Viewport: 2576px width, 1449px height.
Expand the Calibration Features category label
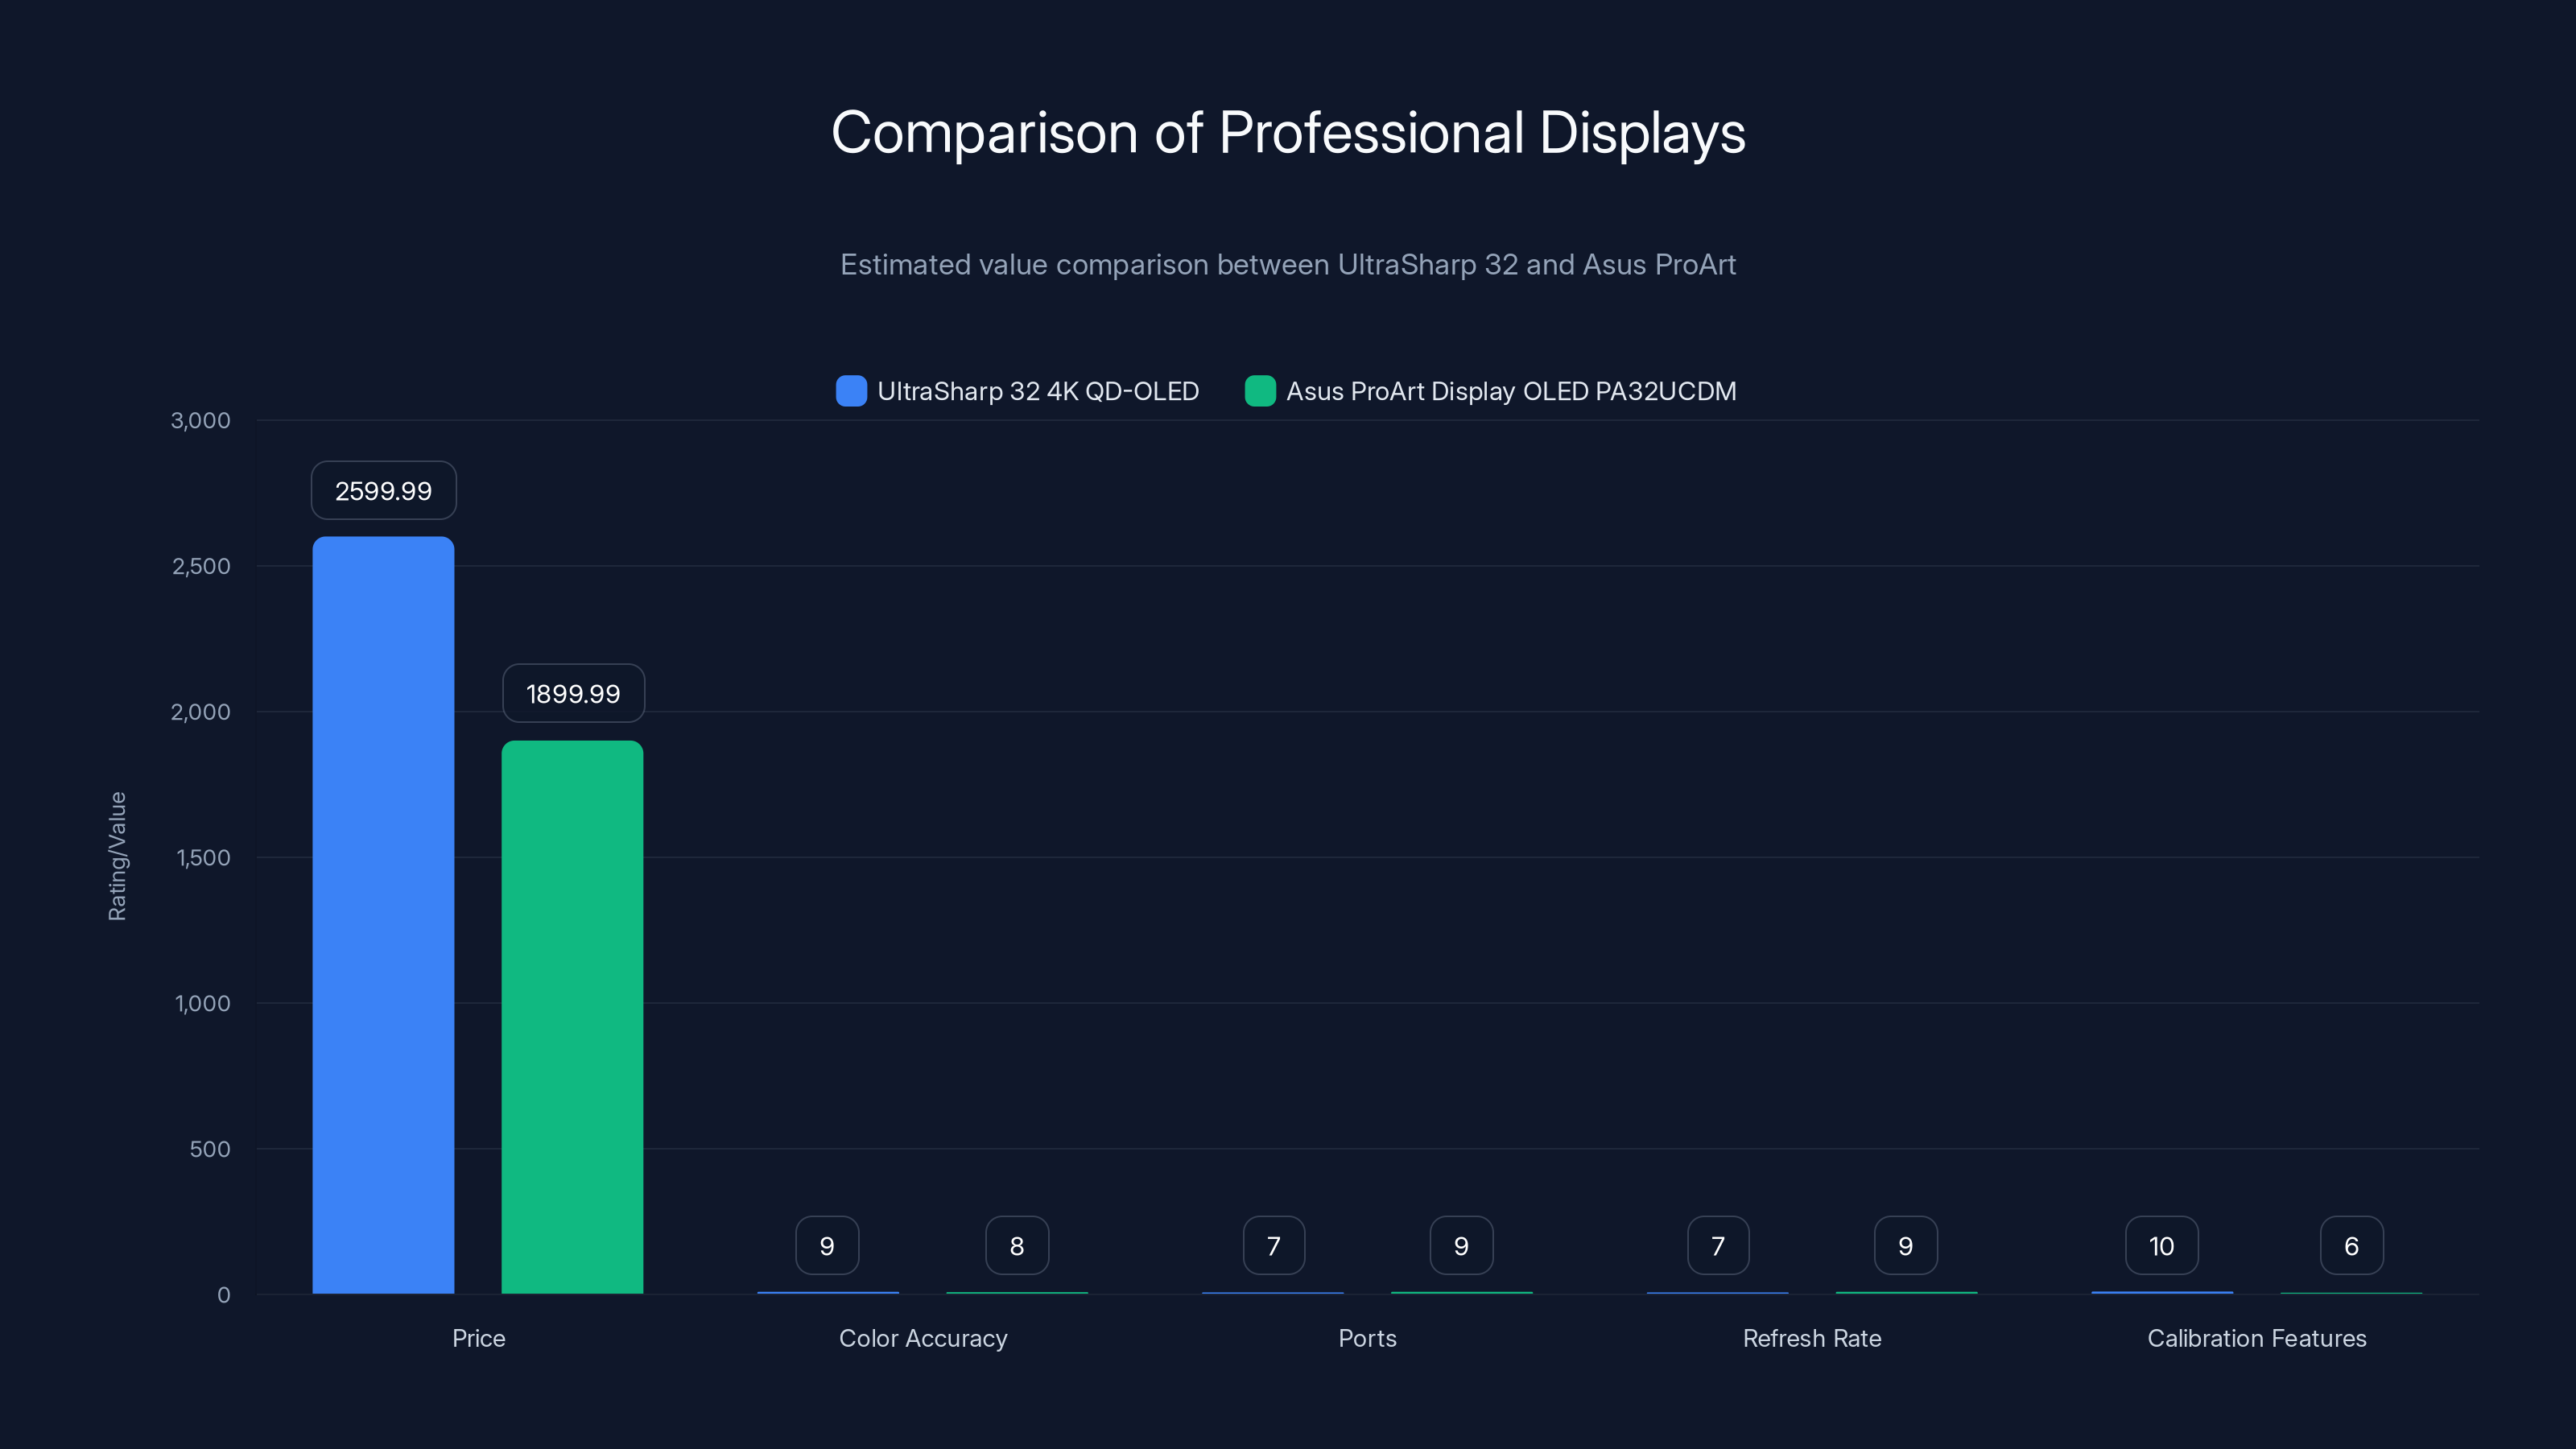(x=2256, y=1338)
